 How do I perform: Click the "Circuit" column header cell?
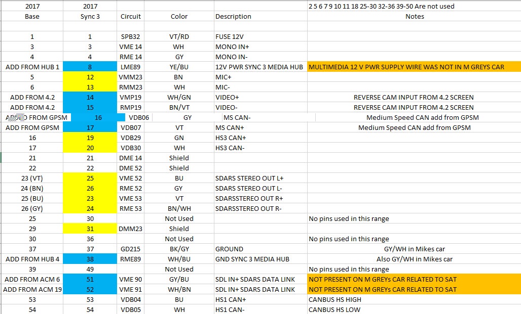click(x=131, y=16)
